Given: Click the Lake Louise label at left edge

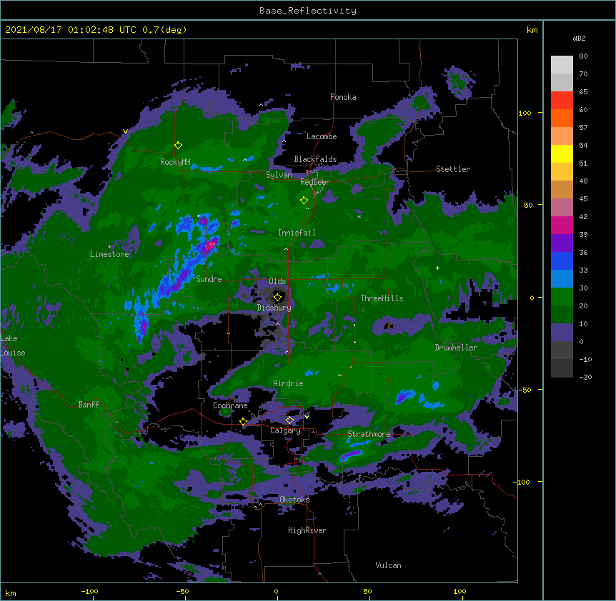Looking at the screenshot, I should click(13, 345).
